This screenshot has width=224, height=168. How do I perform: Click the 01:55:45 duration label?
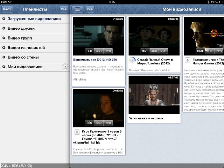click(173, 19)
